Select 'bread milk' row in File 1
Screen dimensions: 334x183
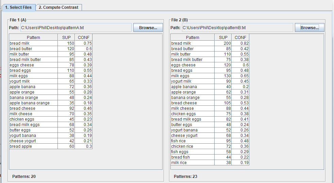[x=33, y=43]
